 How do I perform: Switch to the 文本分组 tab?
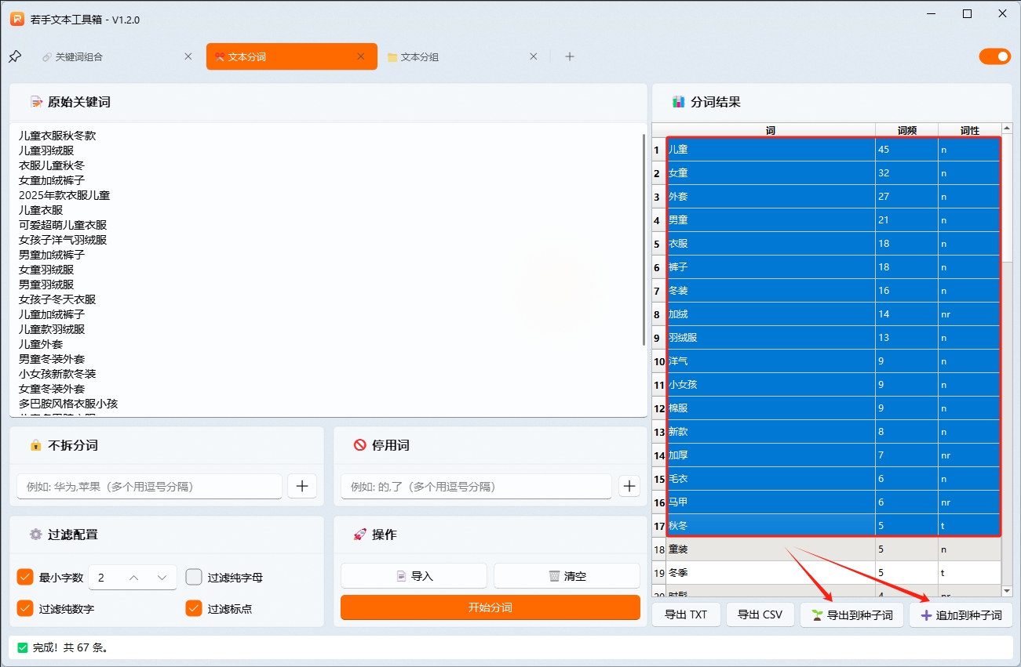[x=420, y=56]
